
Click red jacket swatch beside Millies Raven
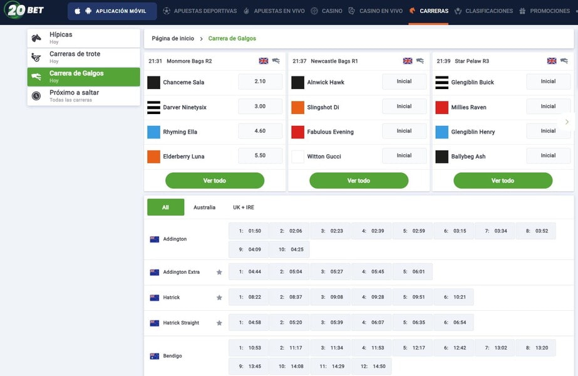pyautogui.click(x=442, y=107)
